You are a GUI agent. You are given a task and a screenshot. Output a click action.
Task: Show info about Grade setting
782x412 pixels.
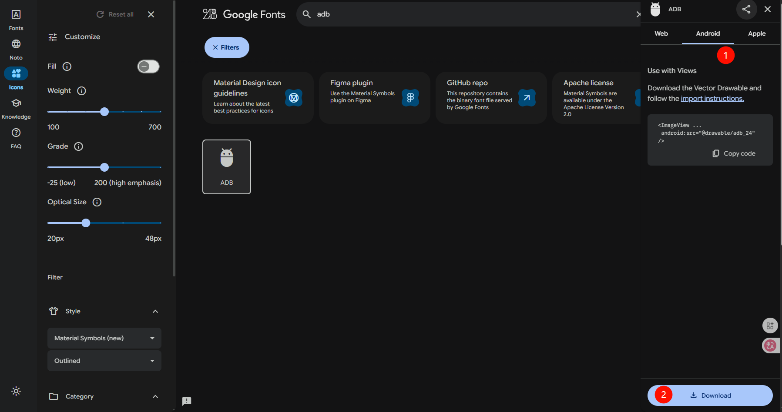(x=79, y=146)
